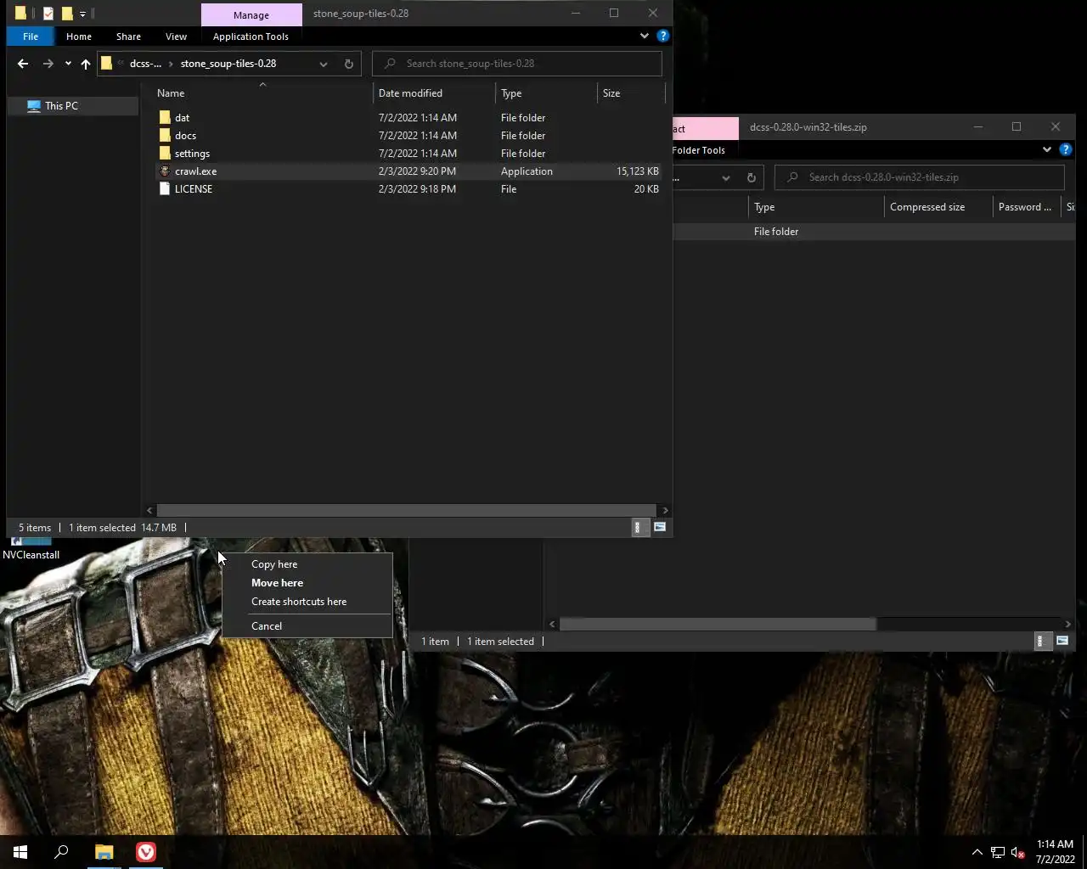Click the search box in dcss zip window
Image resolution: width=1087 pixels, height=869 pixels.
(x=920, y=177)
